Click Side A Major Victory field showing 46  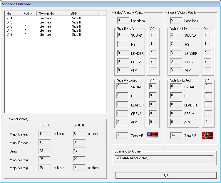click(x=45, y=168)
